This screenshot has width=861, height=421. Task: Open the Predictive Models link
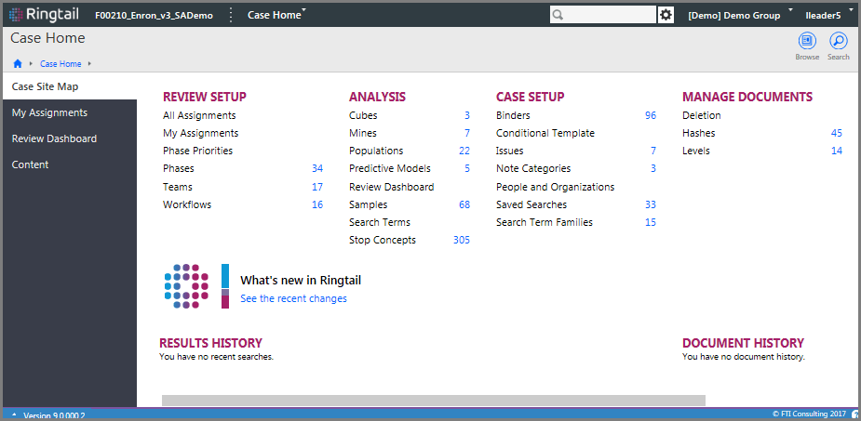390,168
